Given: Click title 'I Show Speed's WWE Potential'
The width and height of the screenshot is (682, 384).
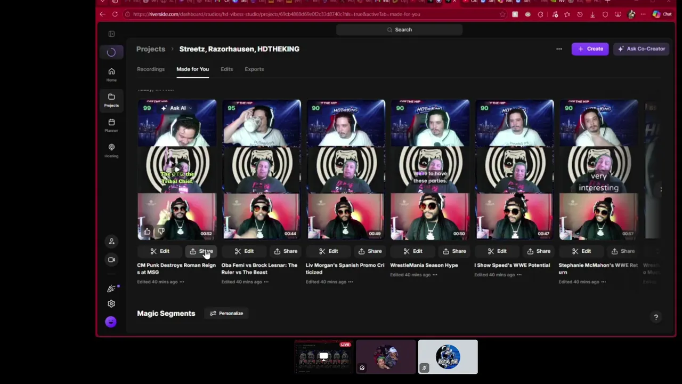Looking at the screenshot, I should [512, 265].
